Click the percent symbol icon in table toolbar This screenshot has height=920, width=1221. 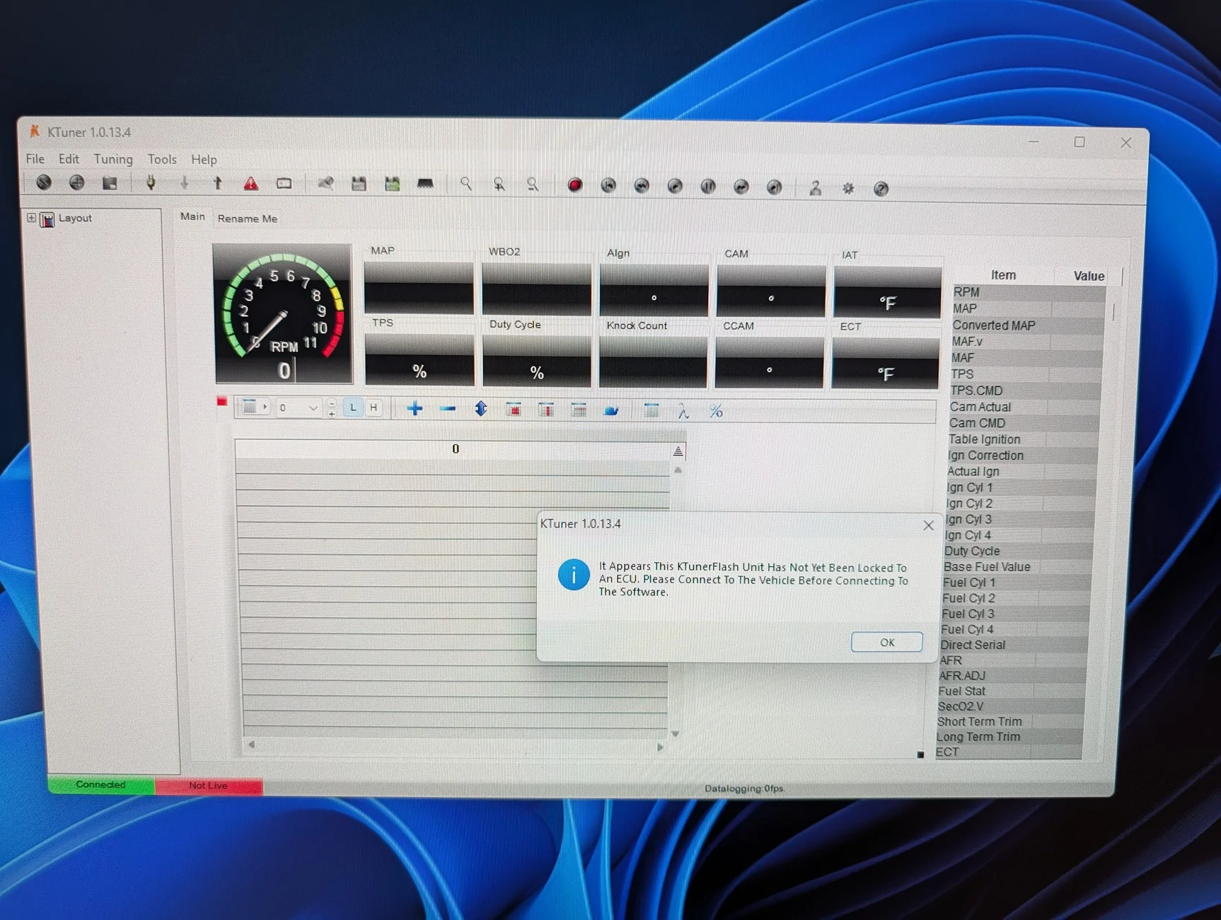(716, 411)
